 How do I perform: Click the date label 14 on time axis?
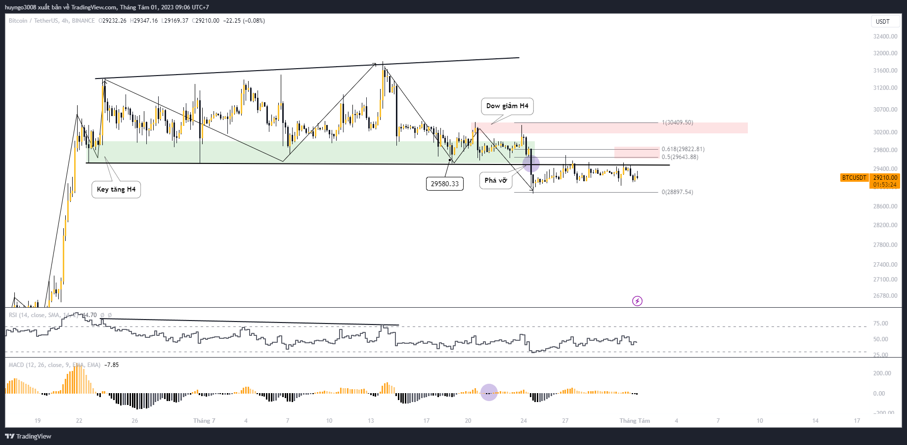(x=816, y=421)
